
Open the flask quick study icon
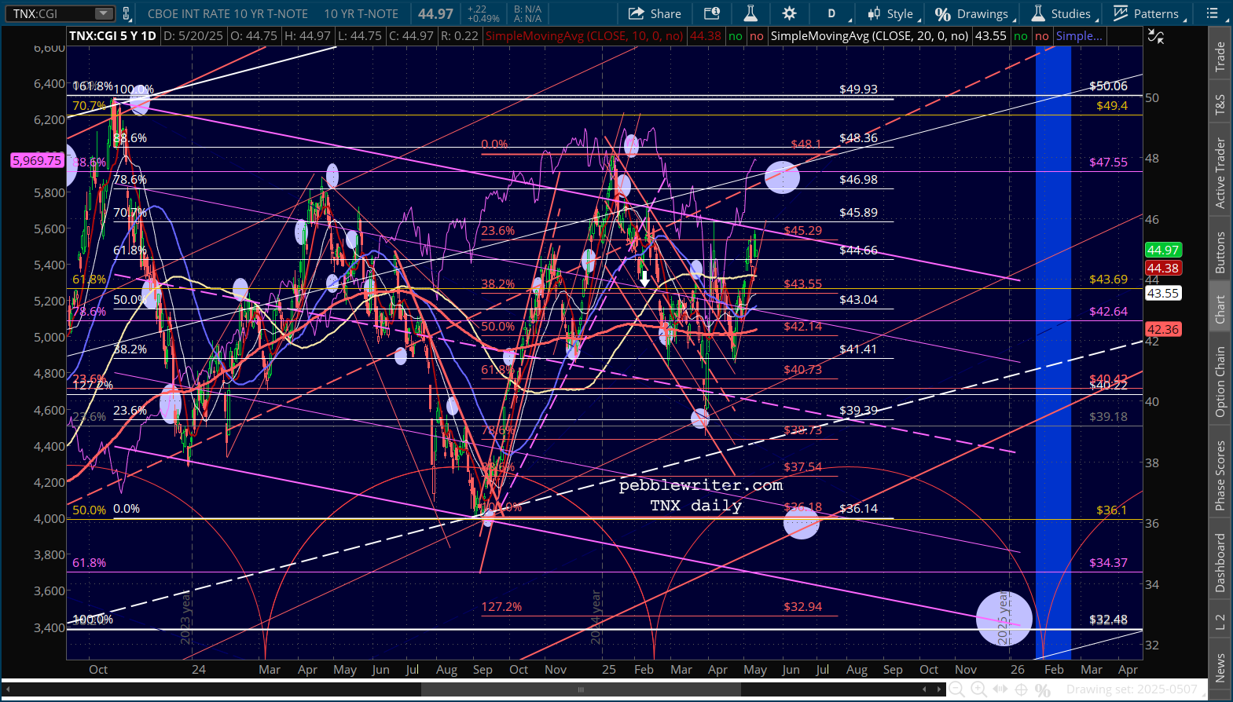pyautogui.click(x=750, y=13)
